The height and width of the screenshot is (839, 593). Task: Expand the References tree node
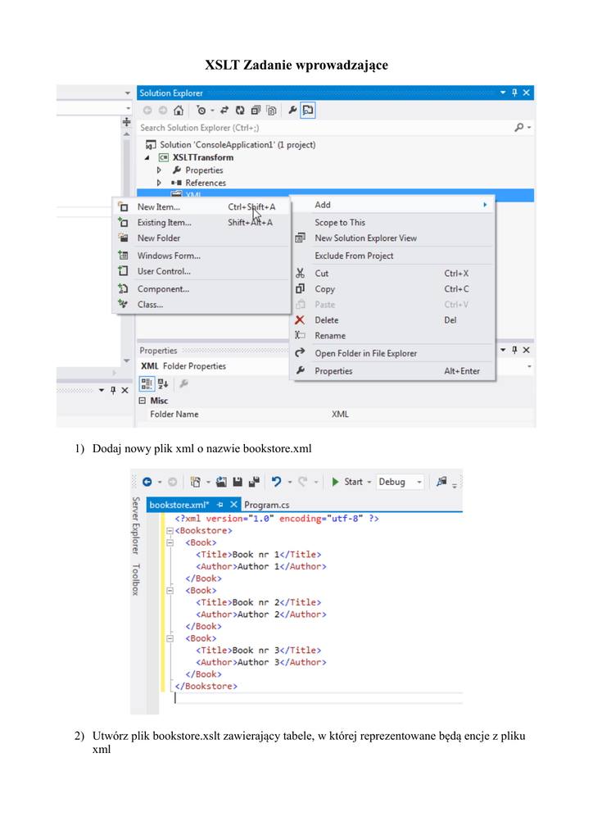(x=160, y=183)
